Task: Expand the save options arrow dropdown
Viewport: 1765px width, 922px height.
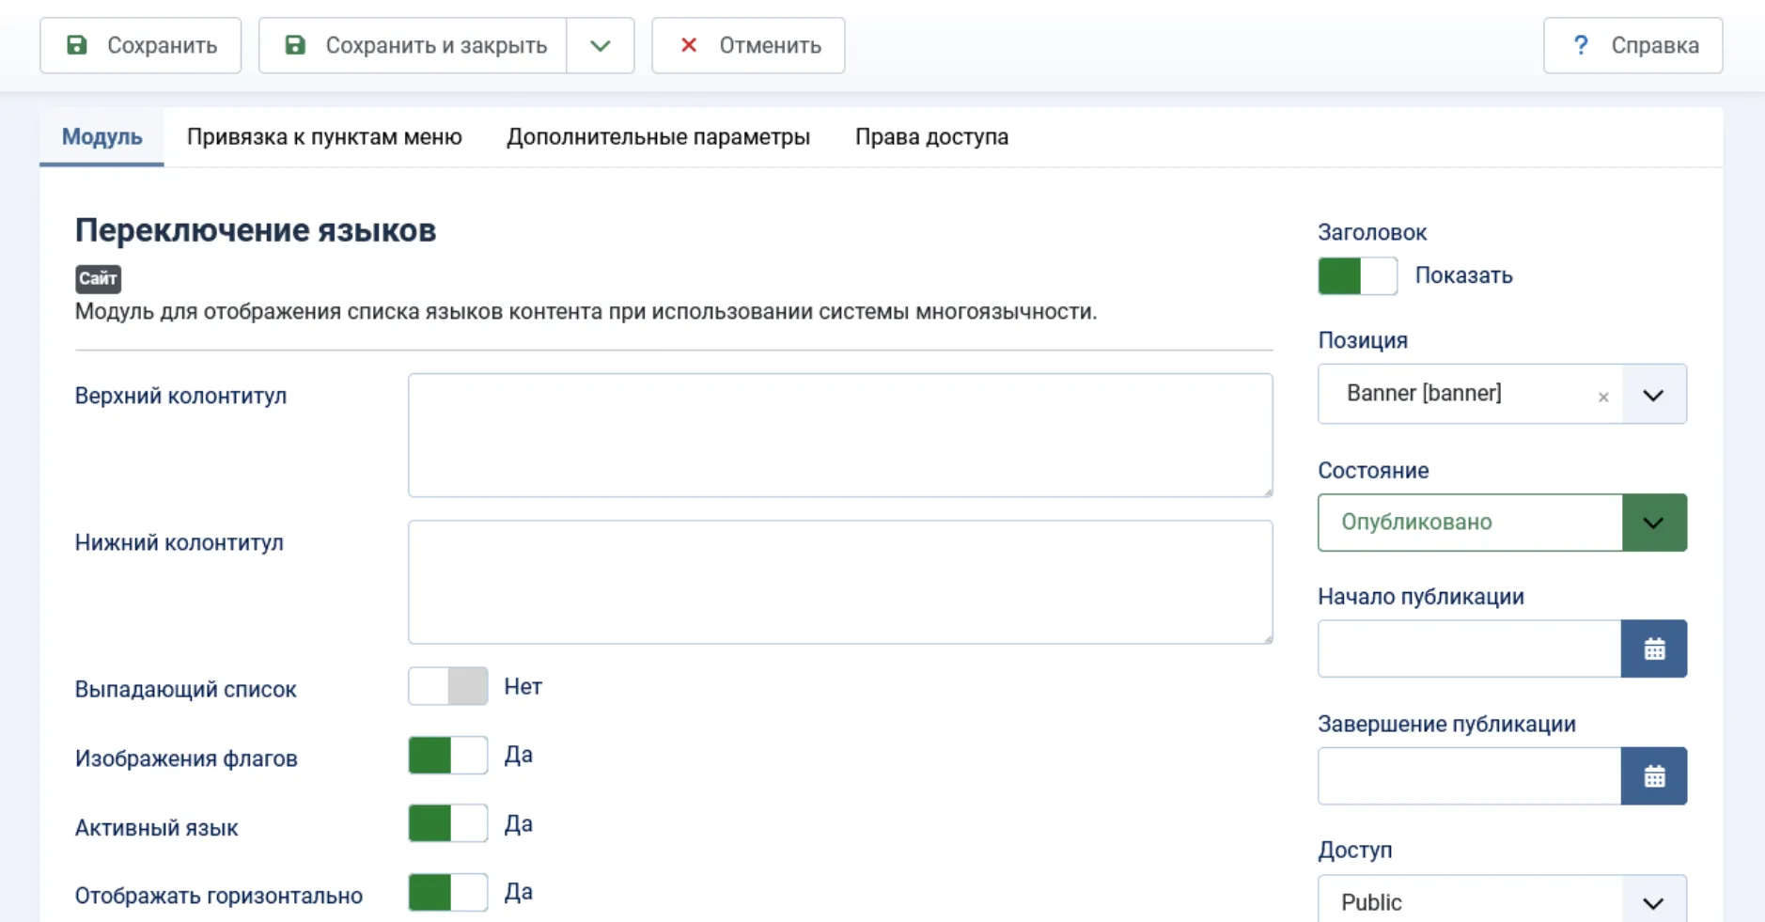Action: click(601, 45)
